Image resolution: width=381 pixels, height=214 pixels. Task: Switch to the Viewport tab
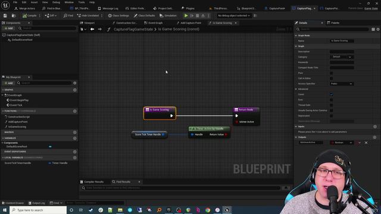(88, 23)
